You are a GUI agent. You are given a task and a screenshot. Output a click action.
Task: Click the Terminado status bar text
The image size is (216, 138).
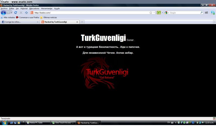click(5, 119)
